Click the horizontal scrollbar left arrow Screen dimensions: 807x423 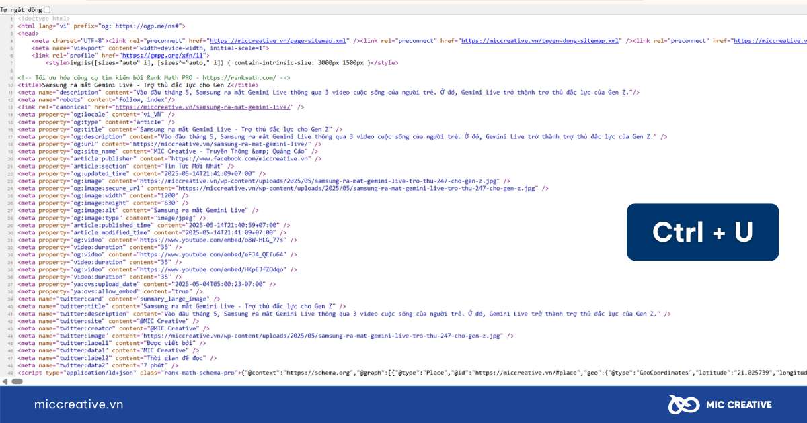3,381
